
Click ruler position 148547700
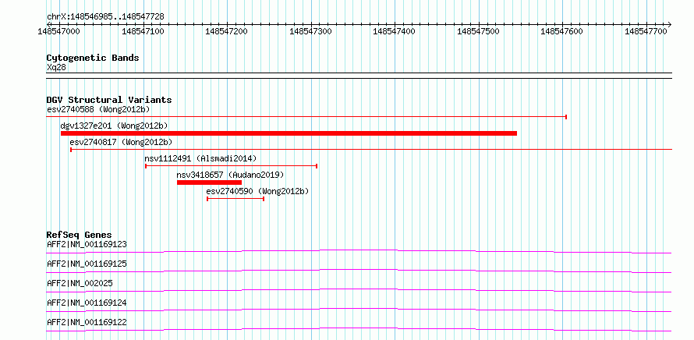pos(646,31)
